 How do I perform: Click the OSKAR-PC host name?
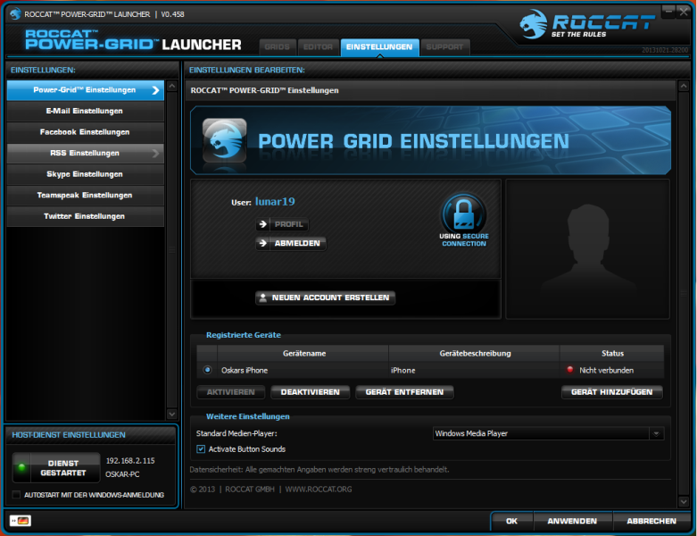(x=122, y=474)
